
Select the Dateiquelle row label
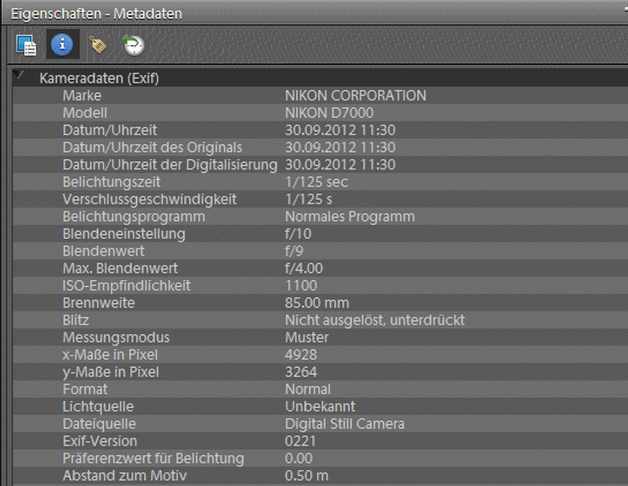[99, 424]
